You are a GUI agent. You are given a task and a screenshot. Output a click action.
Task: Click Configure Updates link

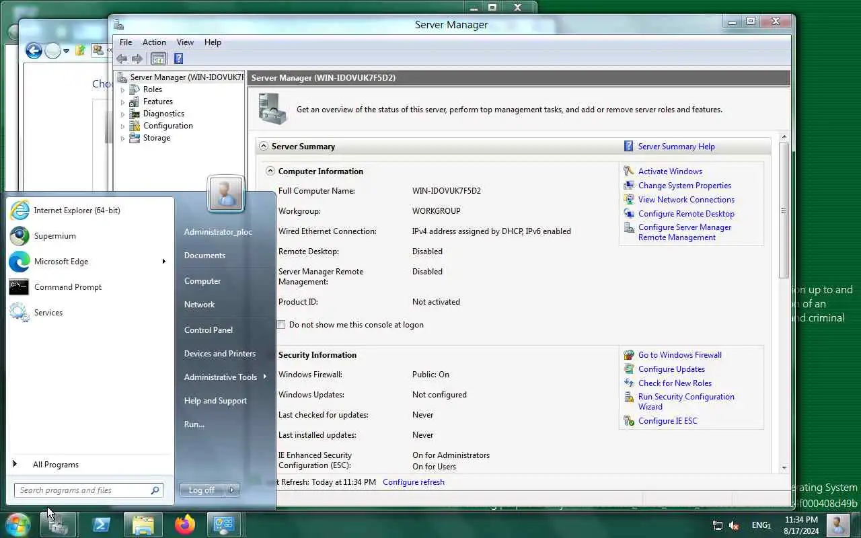(x=671, y=369)
